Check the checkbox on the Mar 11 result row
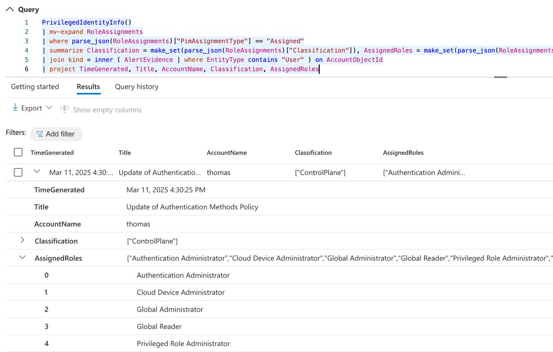553x352 pixels. 18,172
